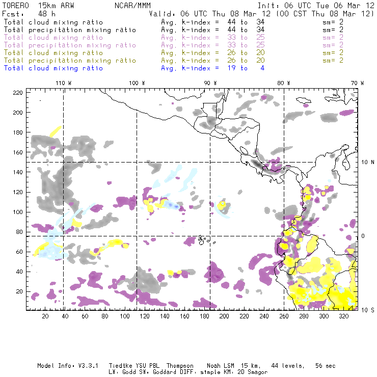377x377 pixels.
Task: Click the "200" tick on the horizontal axis
Action: pos(224,316)
